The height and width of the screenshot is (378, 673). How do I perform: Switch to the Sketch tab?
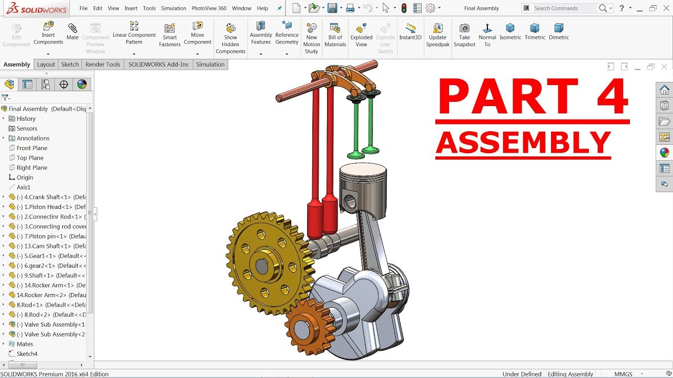coord(70,65)
